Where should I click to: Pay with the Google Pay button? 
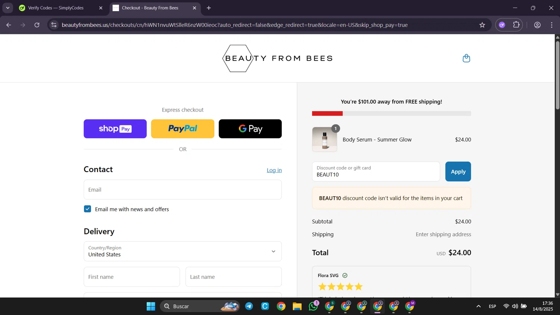(250, 129)
